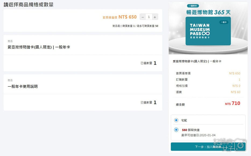Image resolution: width=251 pixels, height=156 pixels.
Task: Click the quantity input field showing 1
Action: (x=149, y=17)
